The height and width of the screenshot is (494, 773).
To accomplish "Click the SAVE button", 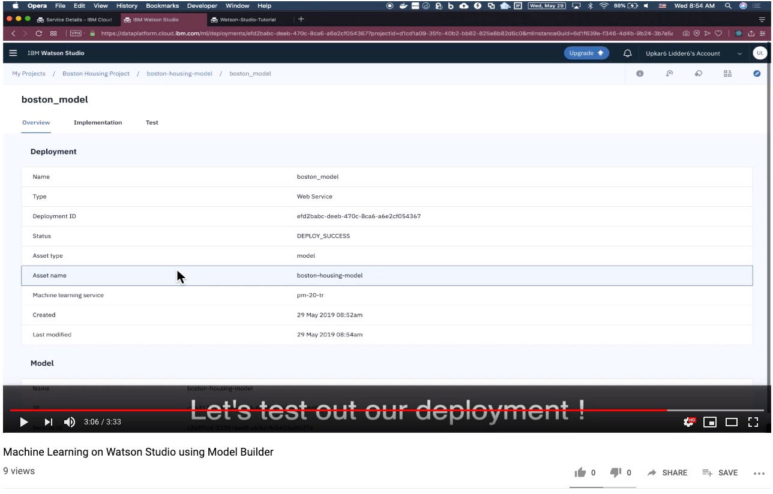I will click(x=720, y=472).
